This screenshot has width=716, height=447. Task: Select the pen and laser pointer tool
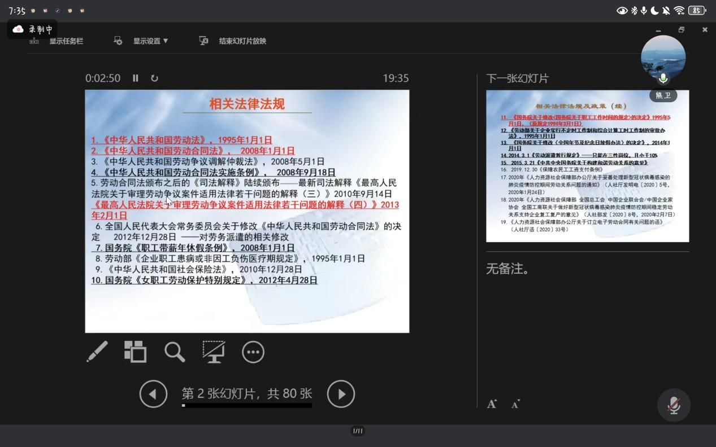[97, 352]
